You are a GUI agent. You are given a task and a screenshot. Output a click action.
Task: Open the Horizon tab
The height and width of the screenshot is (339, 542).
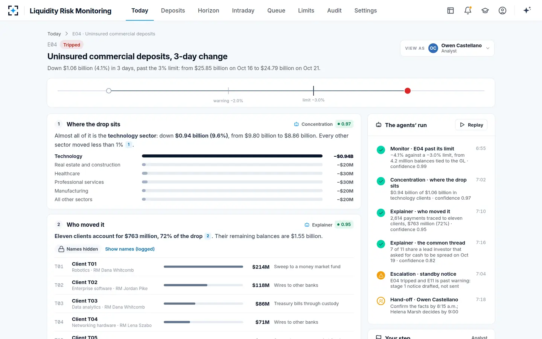point(209,11)
